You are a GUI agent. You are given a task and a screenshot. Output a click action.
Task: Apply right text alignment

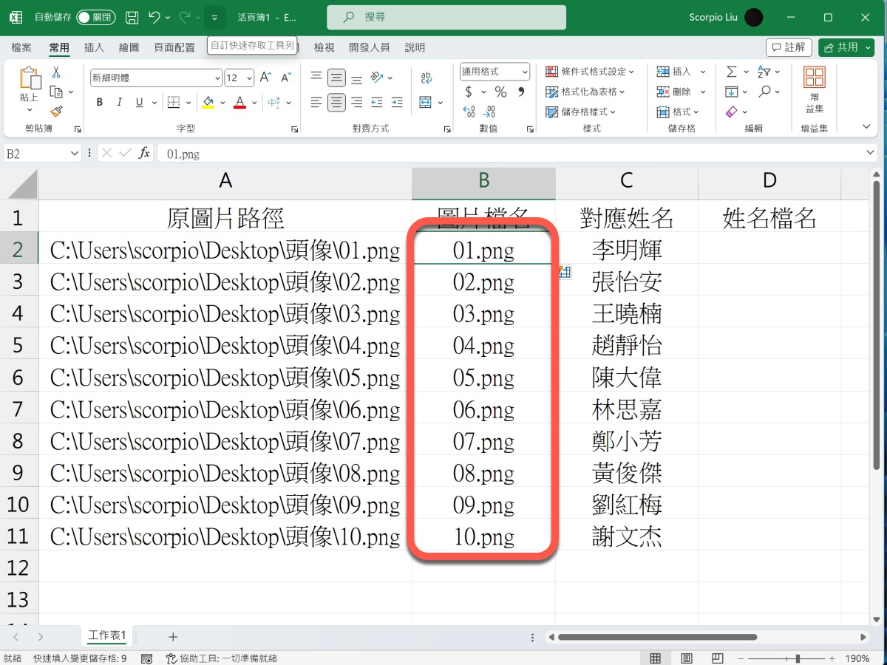coord(356,102)
